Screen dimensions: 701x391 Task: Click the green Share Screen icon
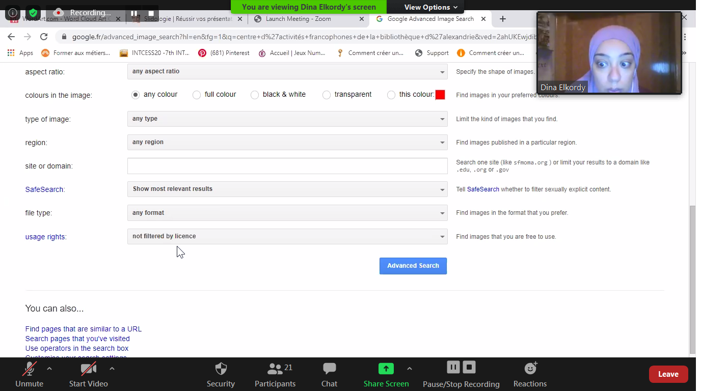(x=386, y=369)
